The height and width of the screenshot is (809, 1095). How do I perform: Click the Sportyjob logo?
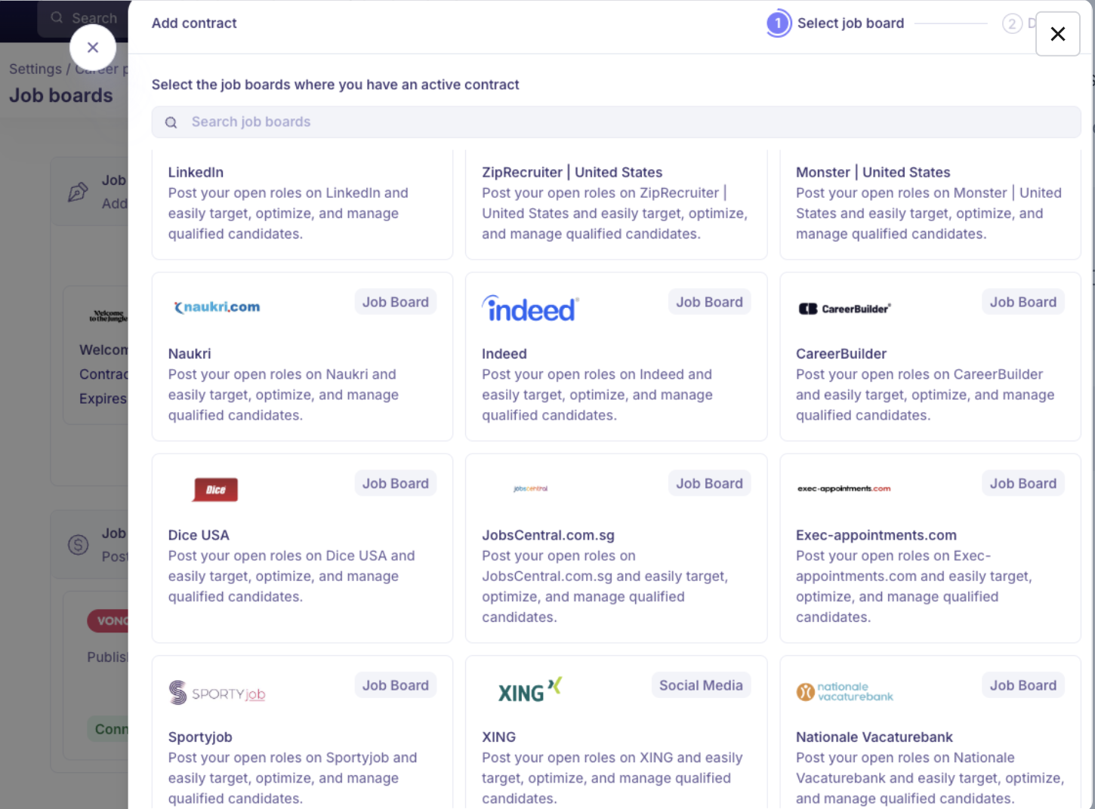point(217,693)
